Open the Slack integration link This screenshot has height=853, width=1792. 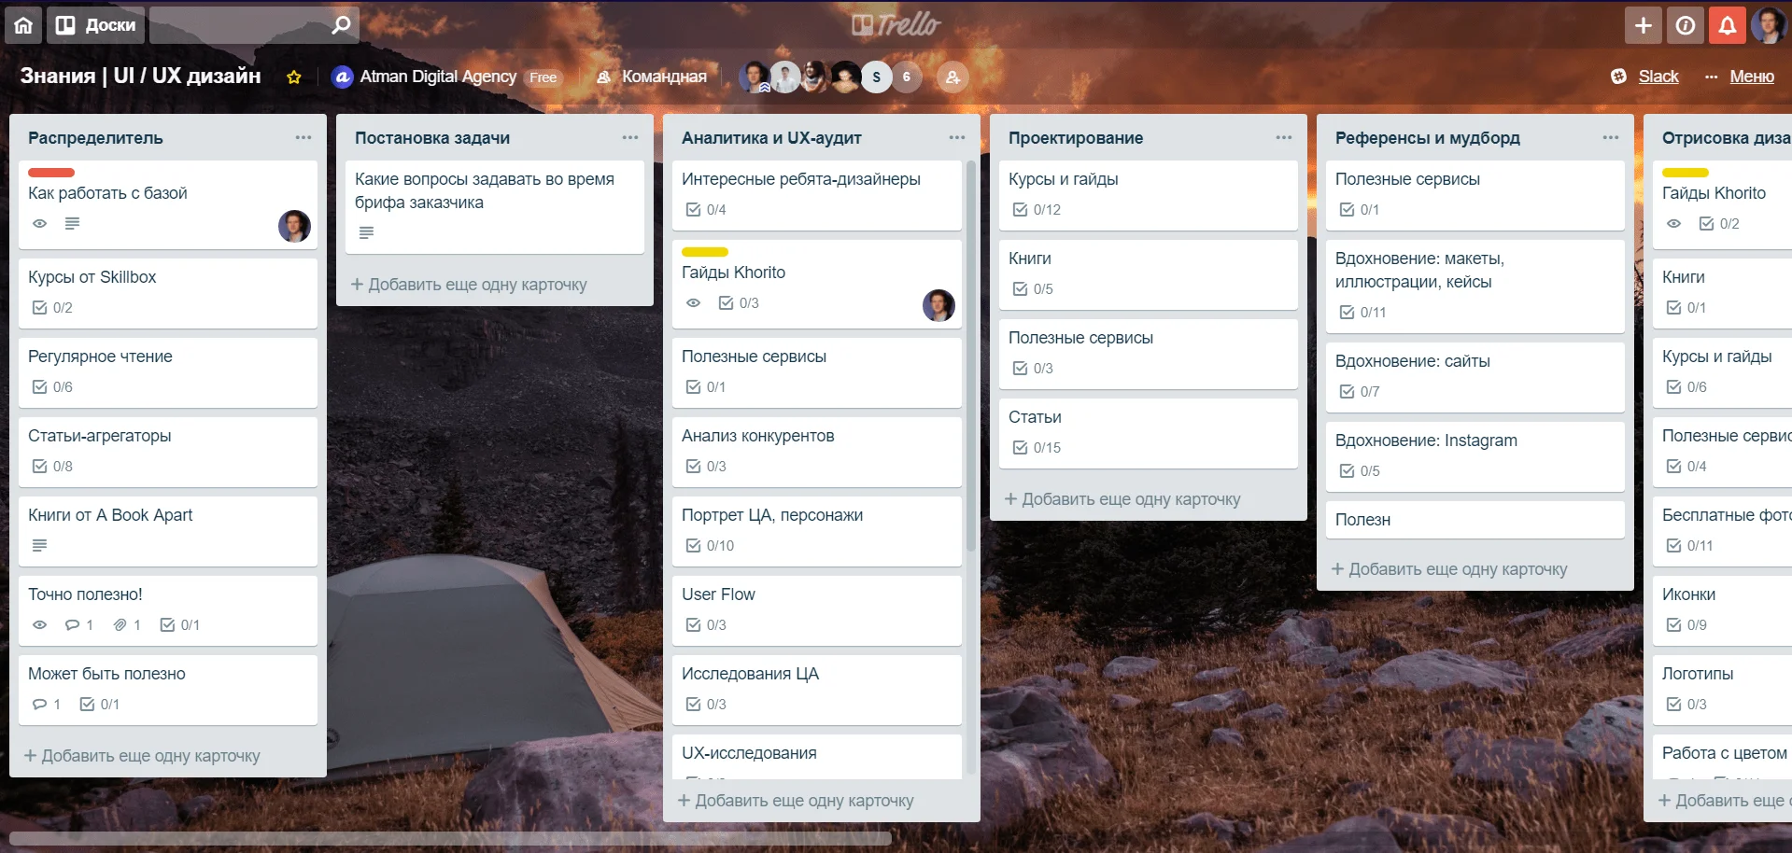pyautogui.click(x=1645, y=77)
